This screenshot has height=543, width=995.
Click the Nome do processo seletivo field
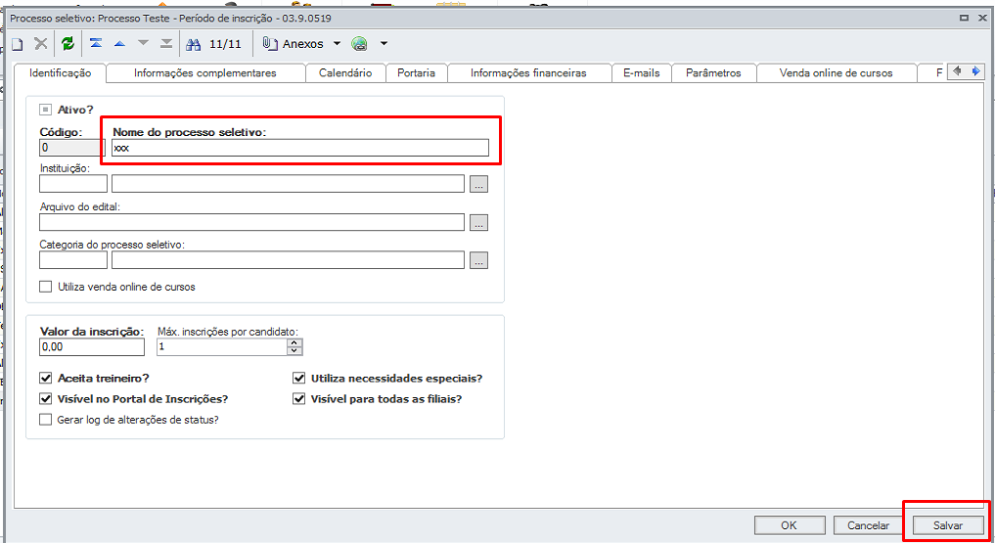click(300, 148)
